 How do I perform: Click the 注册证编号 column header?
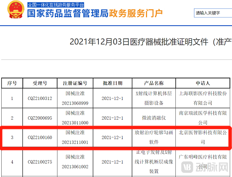[75, 83]
